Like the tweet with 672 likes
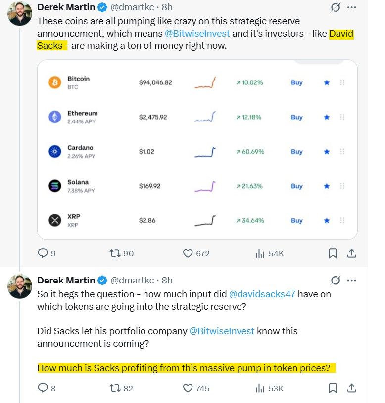Image resolution: width=385 pixels, height=403 pixels. [188, 253]
